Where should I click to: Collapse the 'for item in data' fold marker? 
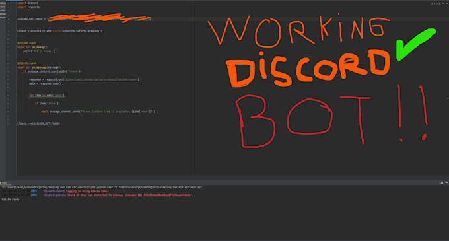[x=17, y=95]
